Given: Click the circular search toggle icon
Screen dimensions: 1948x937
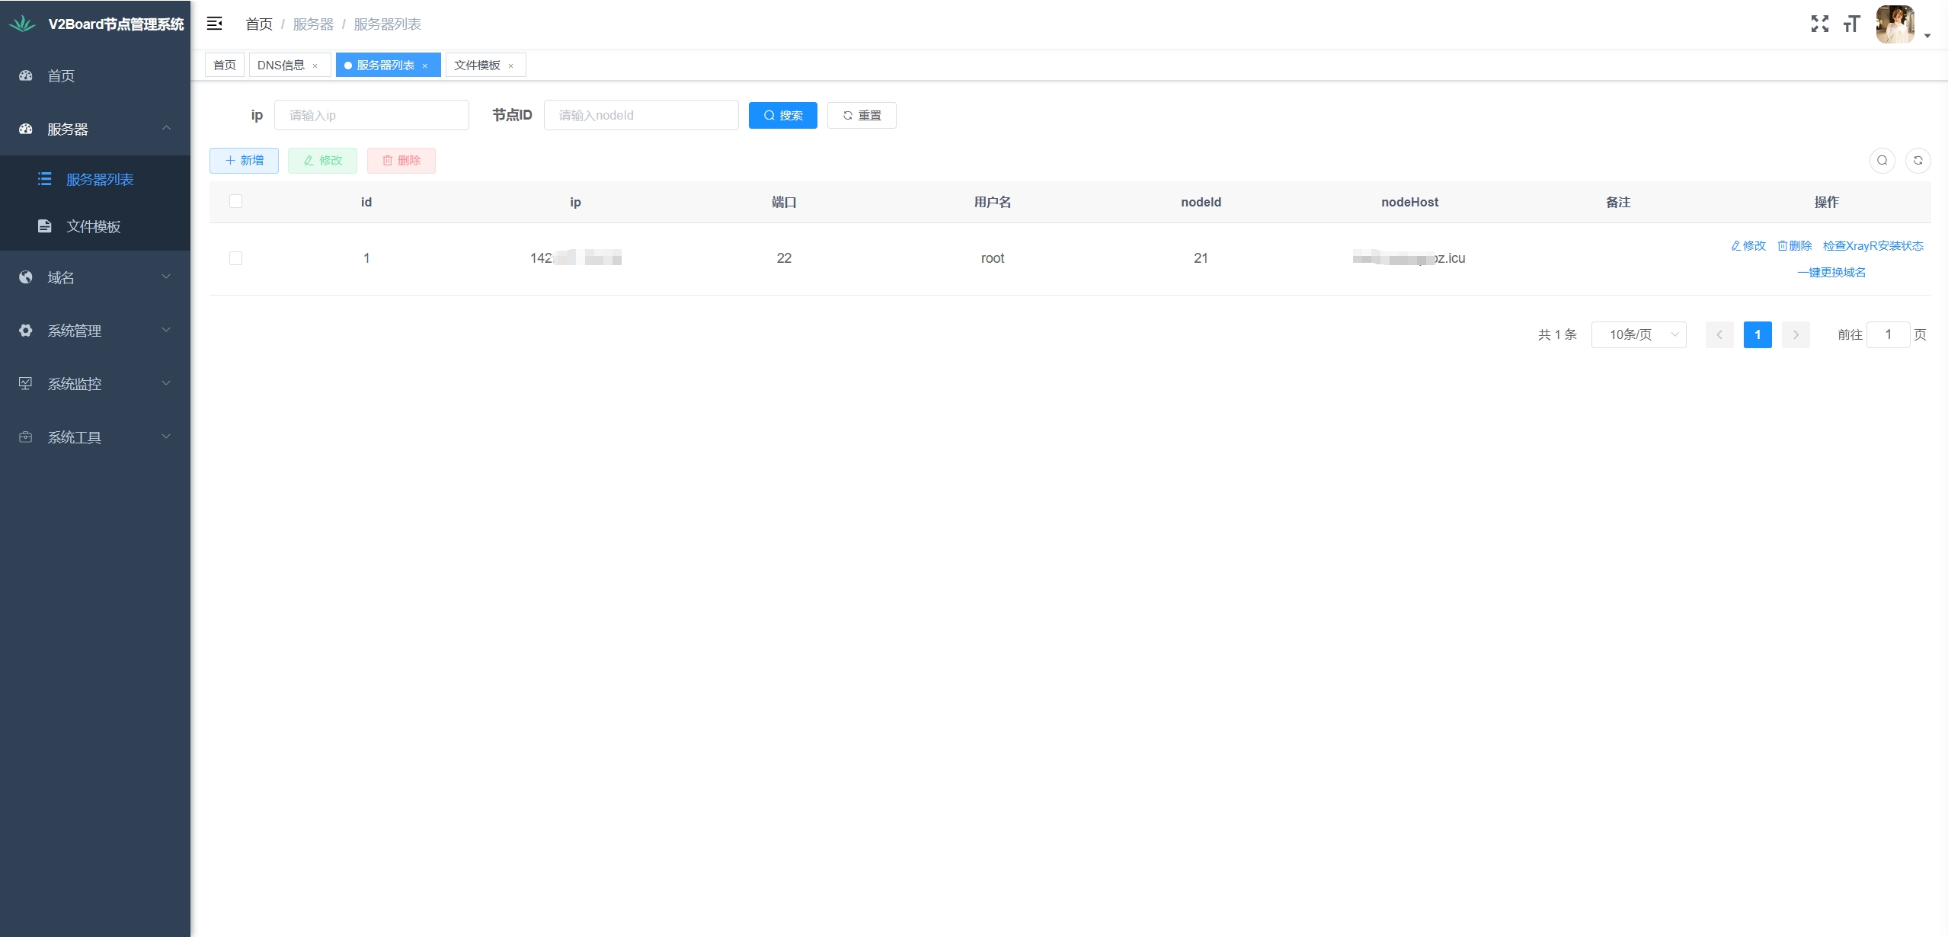Looking at the screenshot, I should (x=1882, y=160).
